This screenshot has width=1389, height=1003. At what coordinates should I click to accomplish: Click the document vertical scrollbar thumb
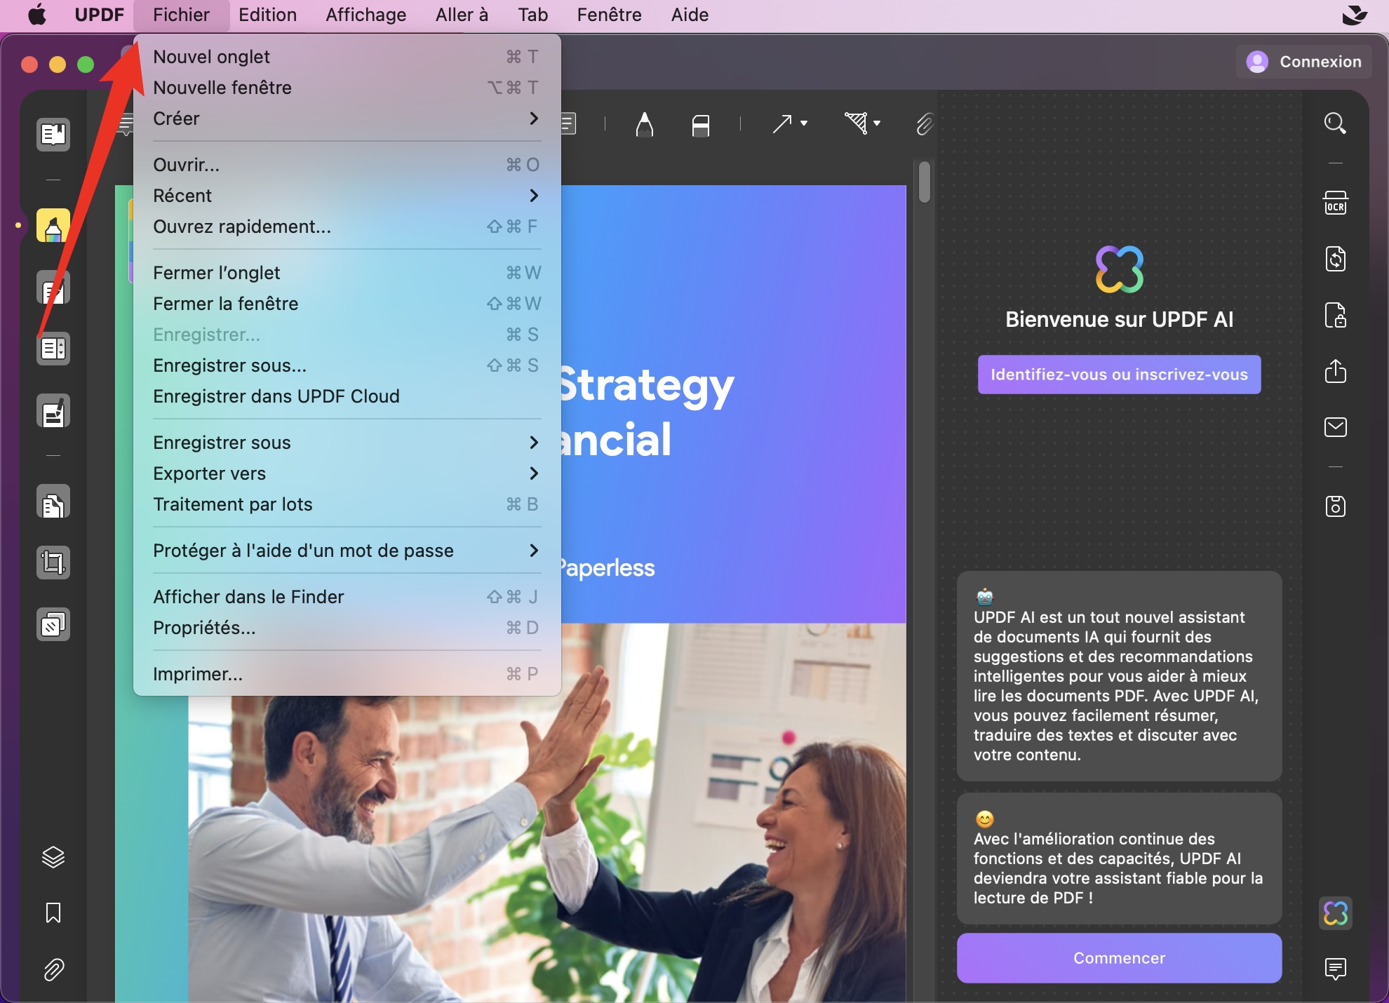click(924, 182)
